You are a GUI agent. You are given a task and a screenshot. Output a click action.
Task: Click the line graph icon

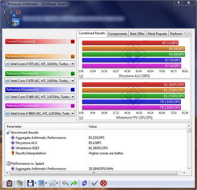(52, 183)
